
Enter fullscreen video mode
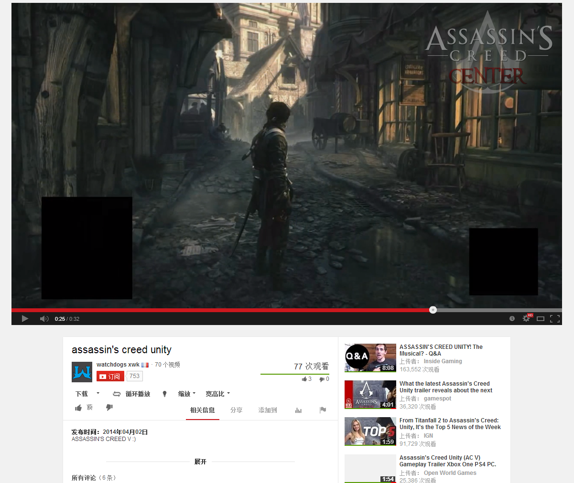(x=555, y=319)
